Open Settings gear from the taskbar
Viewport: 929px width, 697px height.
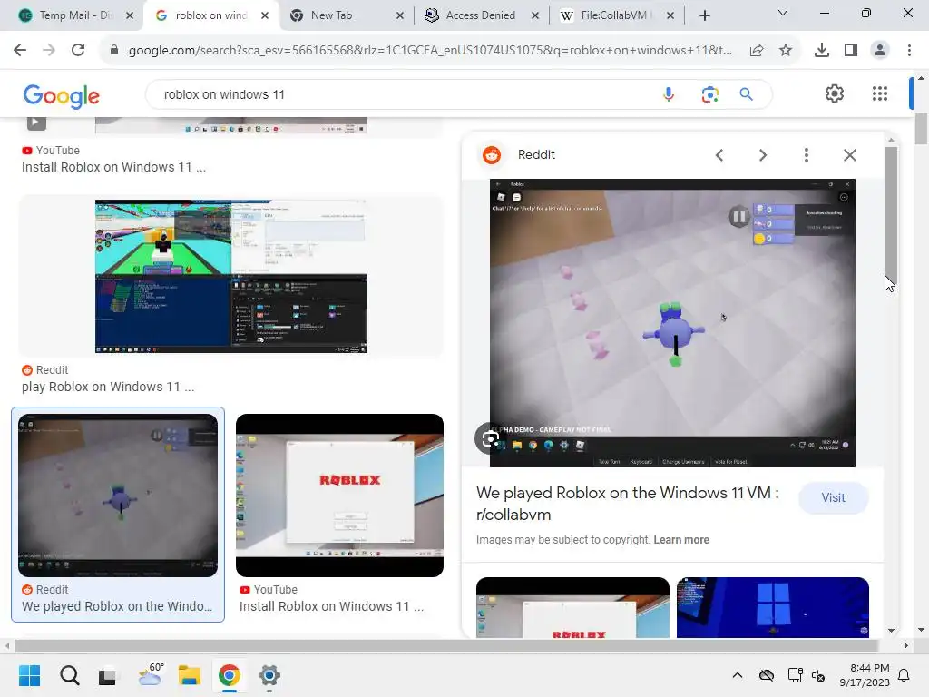(269, 675)
